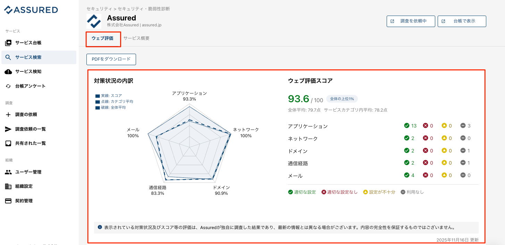Click 株式会社Assured | assured.jp subtitle
Viewport: 505px width, 245px height.
pos(134,25)
